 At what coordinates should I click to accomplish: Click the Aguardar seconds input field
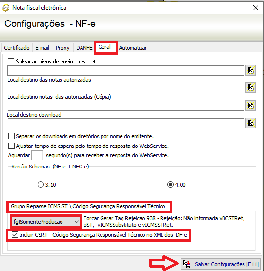tap(37, 155)
